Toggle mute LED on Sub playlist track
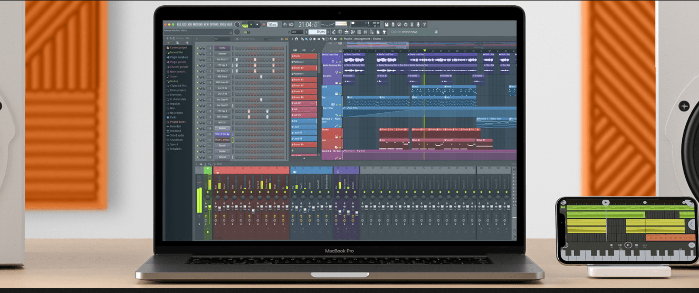Viewport: 699px width, 293px height. (340, 148)
